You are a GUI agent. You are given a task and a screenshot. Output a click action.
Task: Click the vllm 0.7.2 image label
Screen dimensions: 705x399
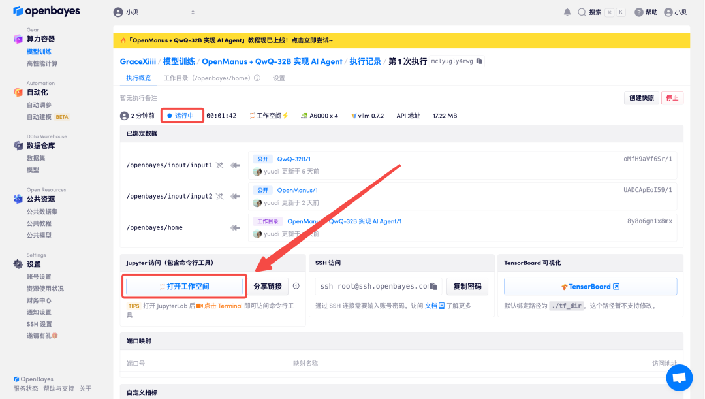pyautogui.click(x=368, y=116)
